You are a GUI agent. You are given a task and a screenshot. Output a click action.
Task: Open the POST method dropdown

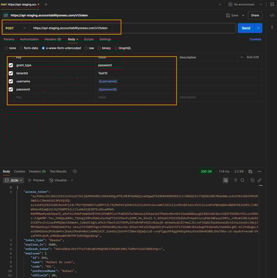[x=16, y=28]
